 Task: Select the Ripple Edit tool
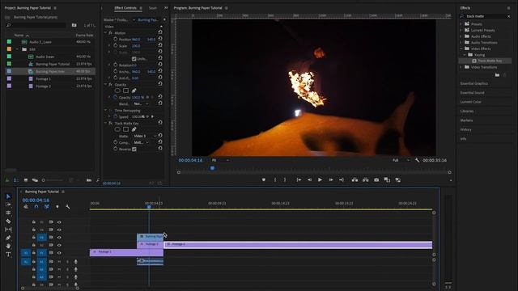coord(8,213)
